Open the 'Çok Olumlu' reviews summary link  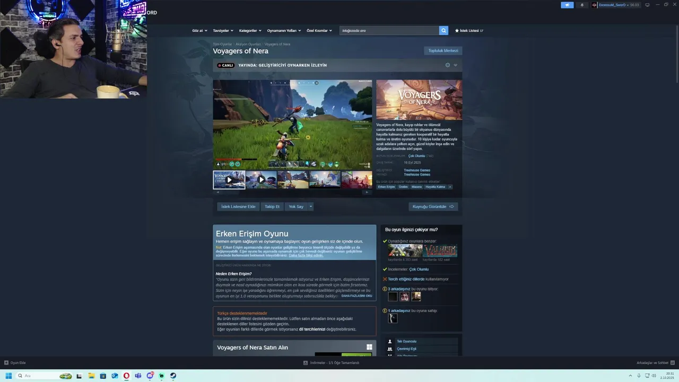416,156
